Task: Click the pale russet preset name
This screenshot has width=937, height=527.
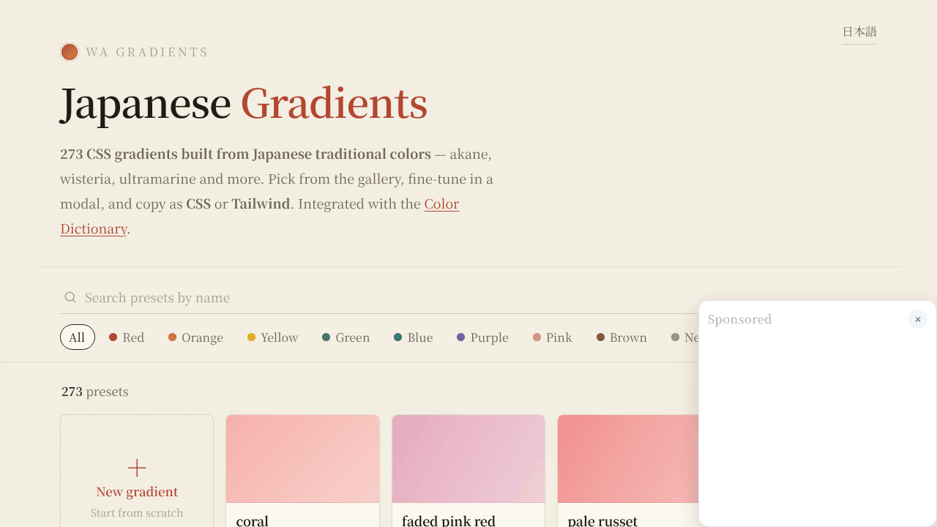Action: point(602,520)
